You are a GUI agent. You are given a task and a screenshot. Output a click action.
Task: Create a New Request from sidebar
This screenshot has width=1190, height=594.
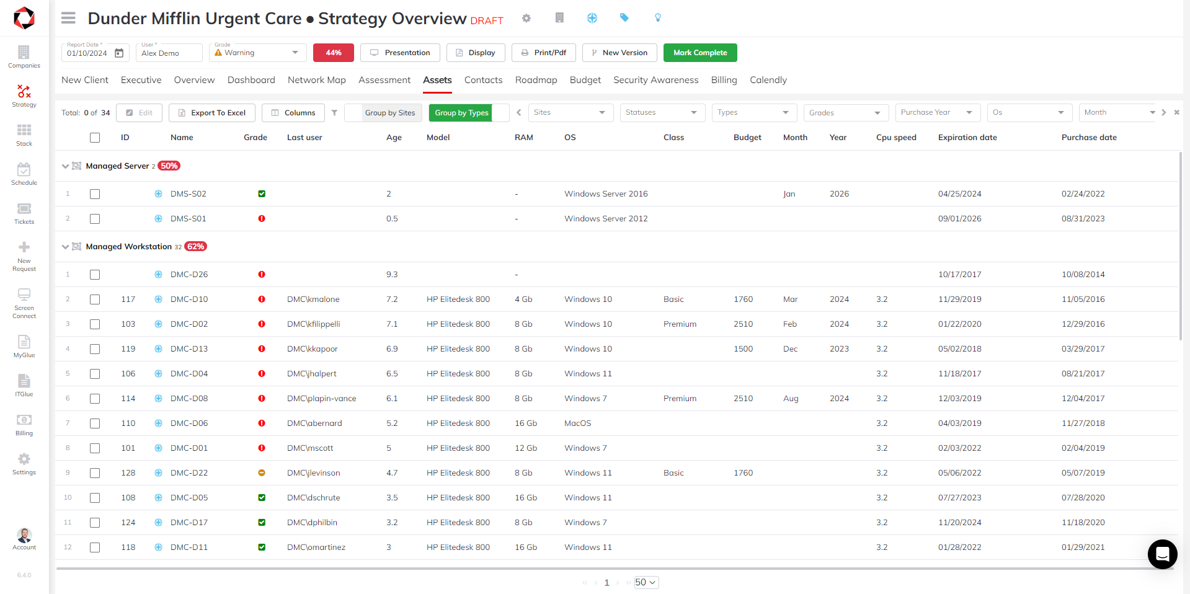click(x=24, y=256)
